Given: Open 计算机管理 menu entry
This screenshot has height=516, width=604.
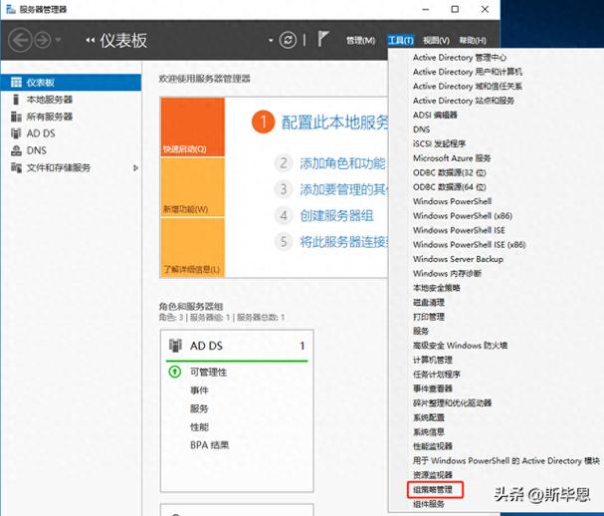Looking at the screenshot, I should 432,360.
